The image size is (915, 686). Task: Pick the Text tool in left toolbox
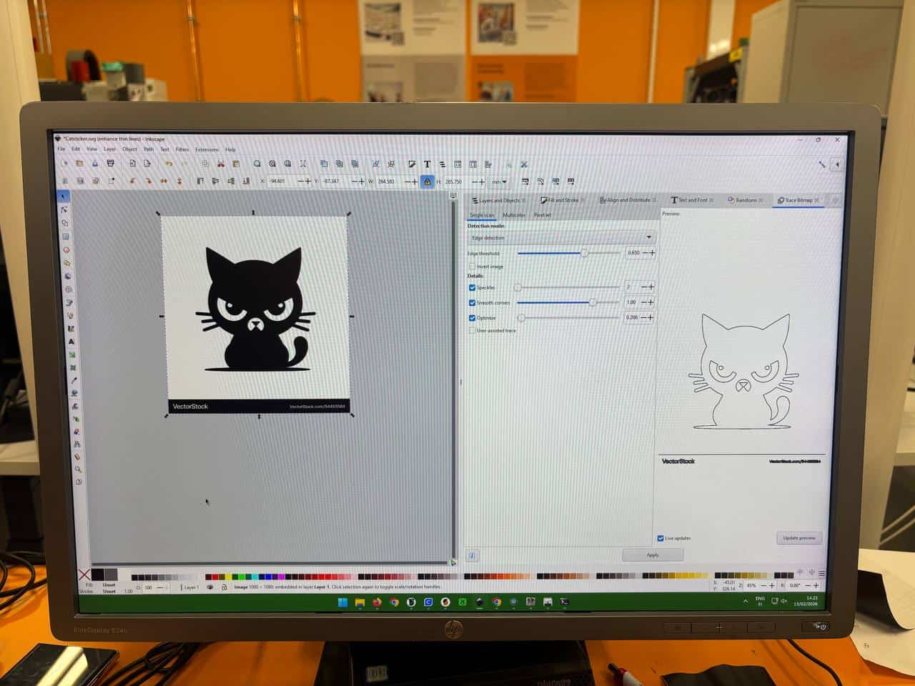(71, 342)
